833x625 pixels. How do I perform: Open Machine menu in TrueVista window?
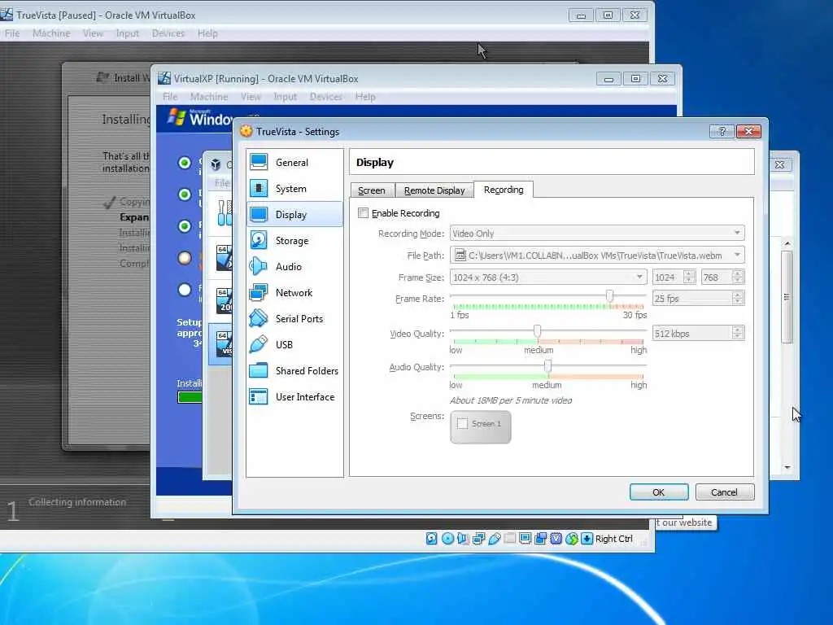tap(51, 33)
